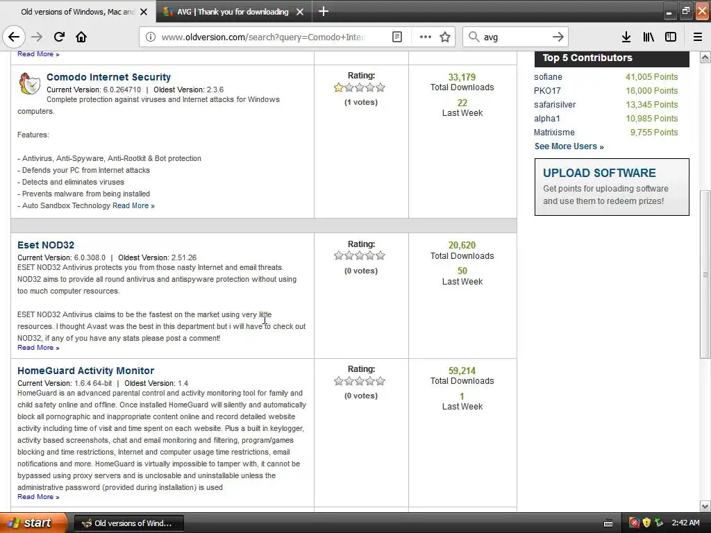This screenshot has height=533, width=711.
Task: Click the Comodo Internet Security logo
Action: (29, 83)
